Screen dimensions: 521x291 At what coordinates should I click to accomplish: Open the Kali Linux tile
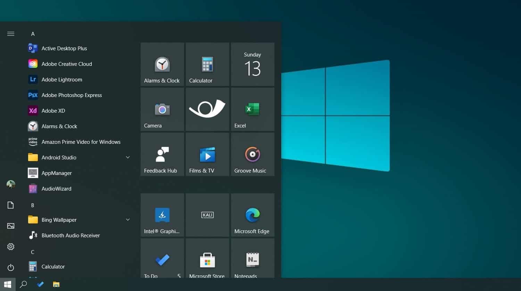207,215
